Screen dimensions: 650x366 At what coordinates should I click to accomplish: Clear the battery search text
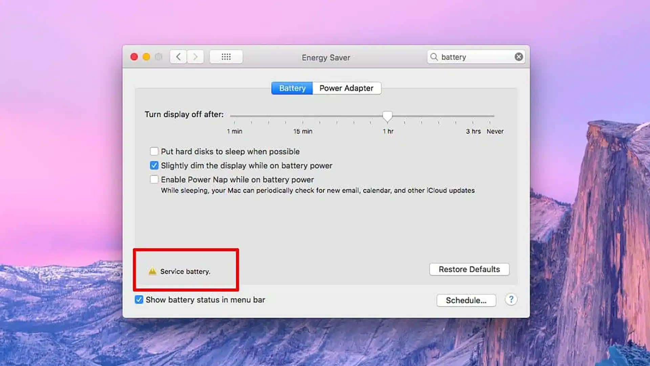click(518, 57)
